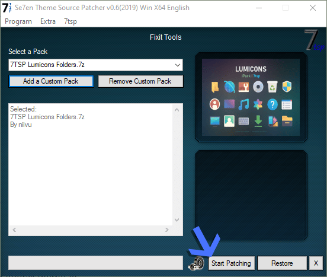Click the horizontal scroll left arrow

click(x=14, y=230)
